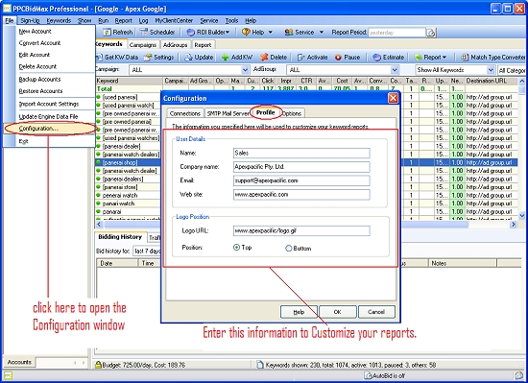Screen dimensions: 528x383
Task: Open the Help toolbar dropdown arrow
Action: click(270, 33)
